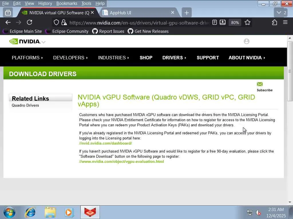This screenshot has width=293, height=219.
Task: Open the extensions puzzle icon
Action: [x=274, y=23]
